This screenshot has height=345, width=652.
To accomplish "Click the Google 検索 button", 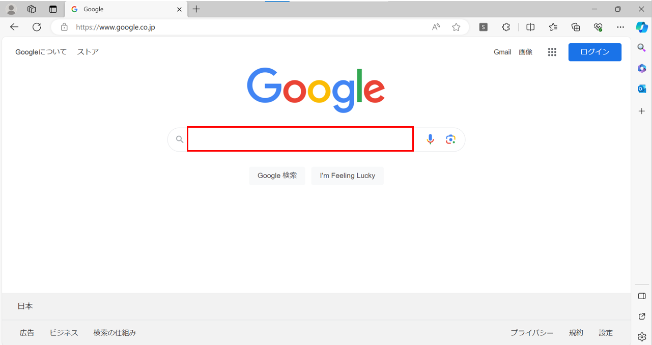I will tap(277, 176).
